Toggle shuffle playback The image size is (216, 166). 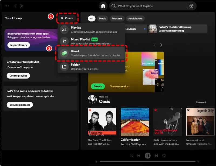pyautogui.click(x=131, y=156)
